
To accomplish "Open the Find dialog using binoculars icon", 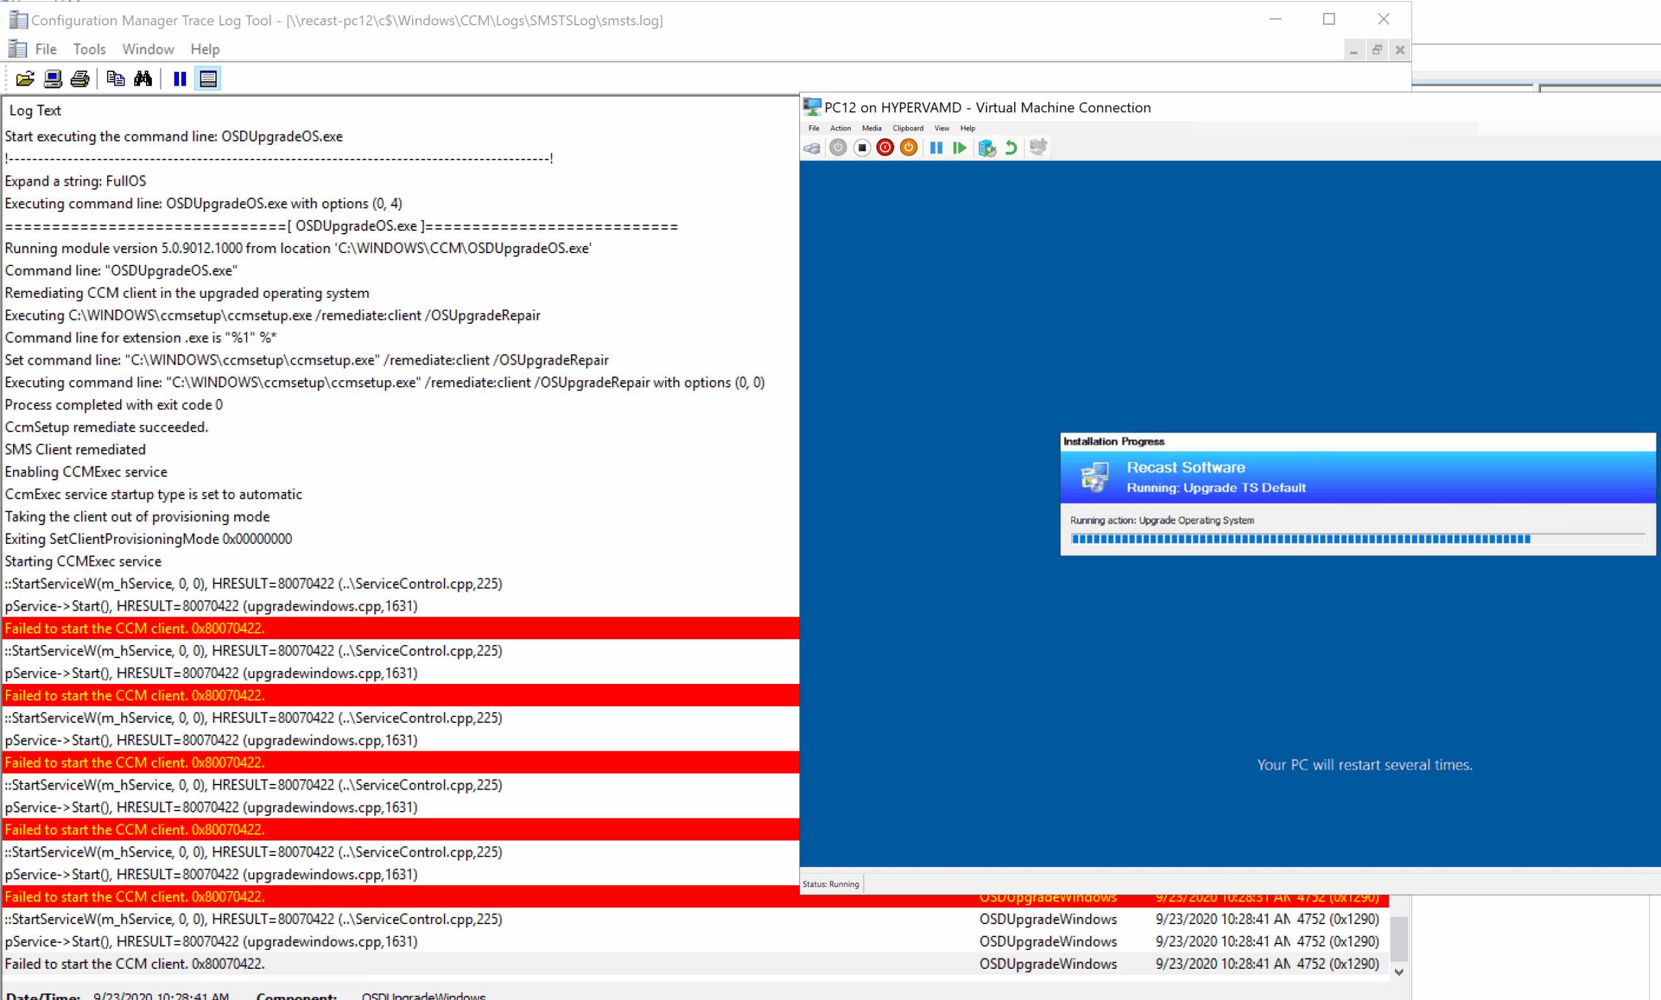I will point(143,79).
